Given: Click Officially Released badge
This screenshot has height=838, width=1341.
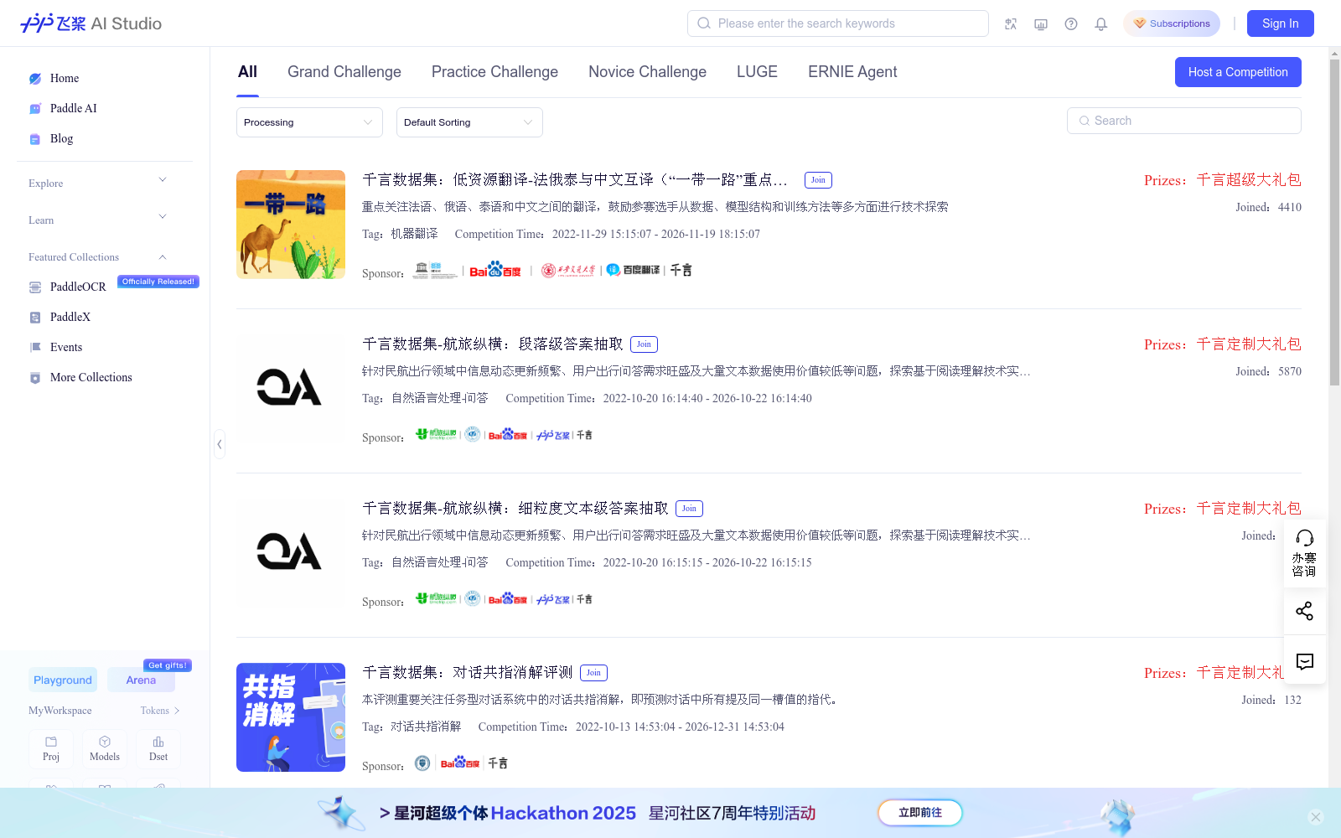Looking at the screenshot, I should [158, 282].
